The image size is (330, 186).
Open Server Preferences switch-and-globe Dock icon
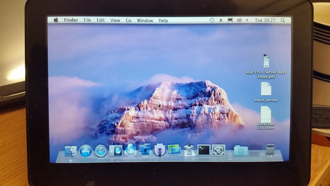click(x=116, y=151)
